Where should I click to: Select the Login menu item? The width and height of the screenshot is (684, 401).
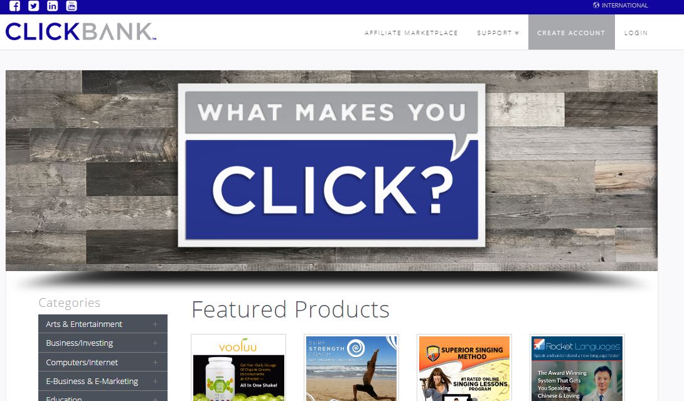click(x=636, y=33)
